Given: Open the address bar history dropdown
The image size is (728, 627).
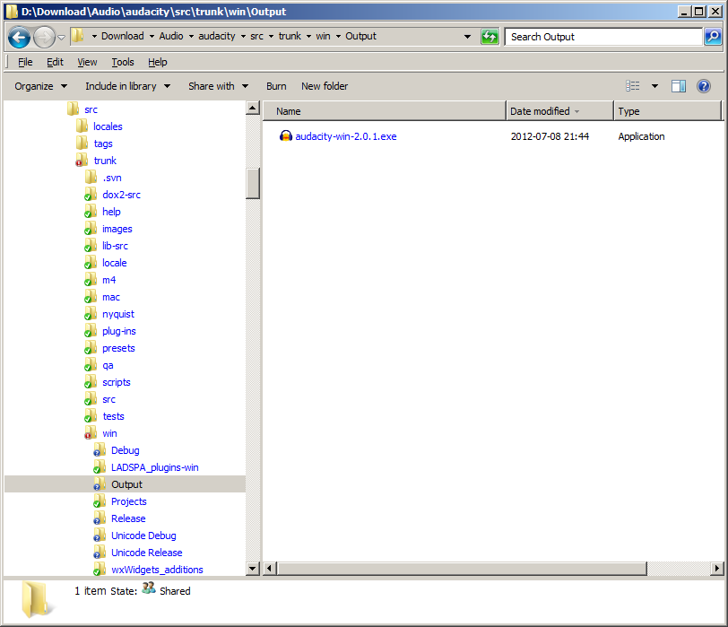Looking at the screenshot, I should click(x=467, y=37).
